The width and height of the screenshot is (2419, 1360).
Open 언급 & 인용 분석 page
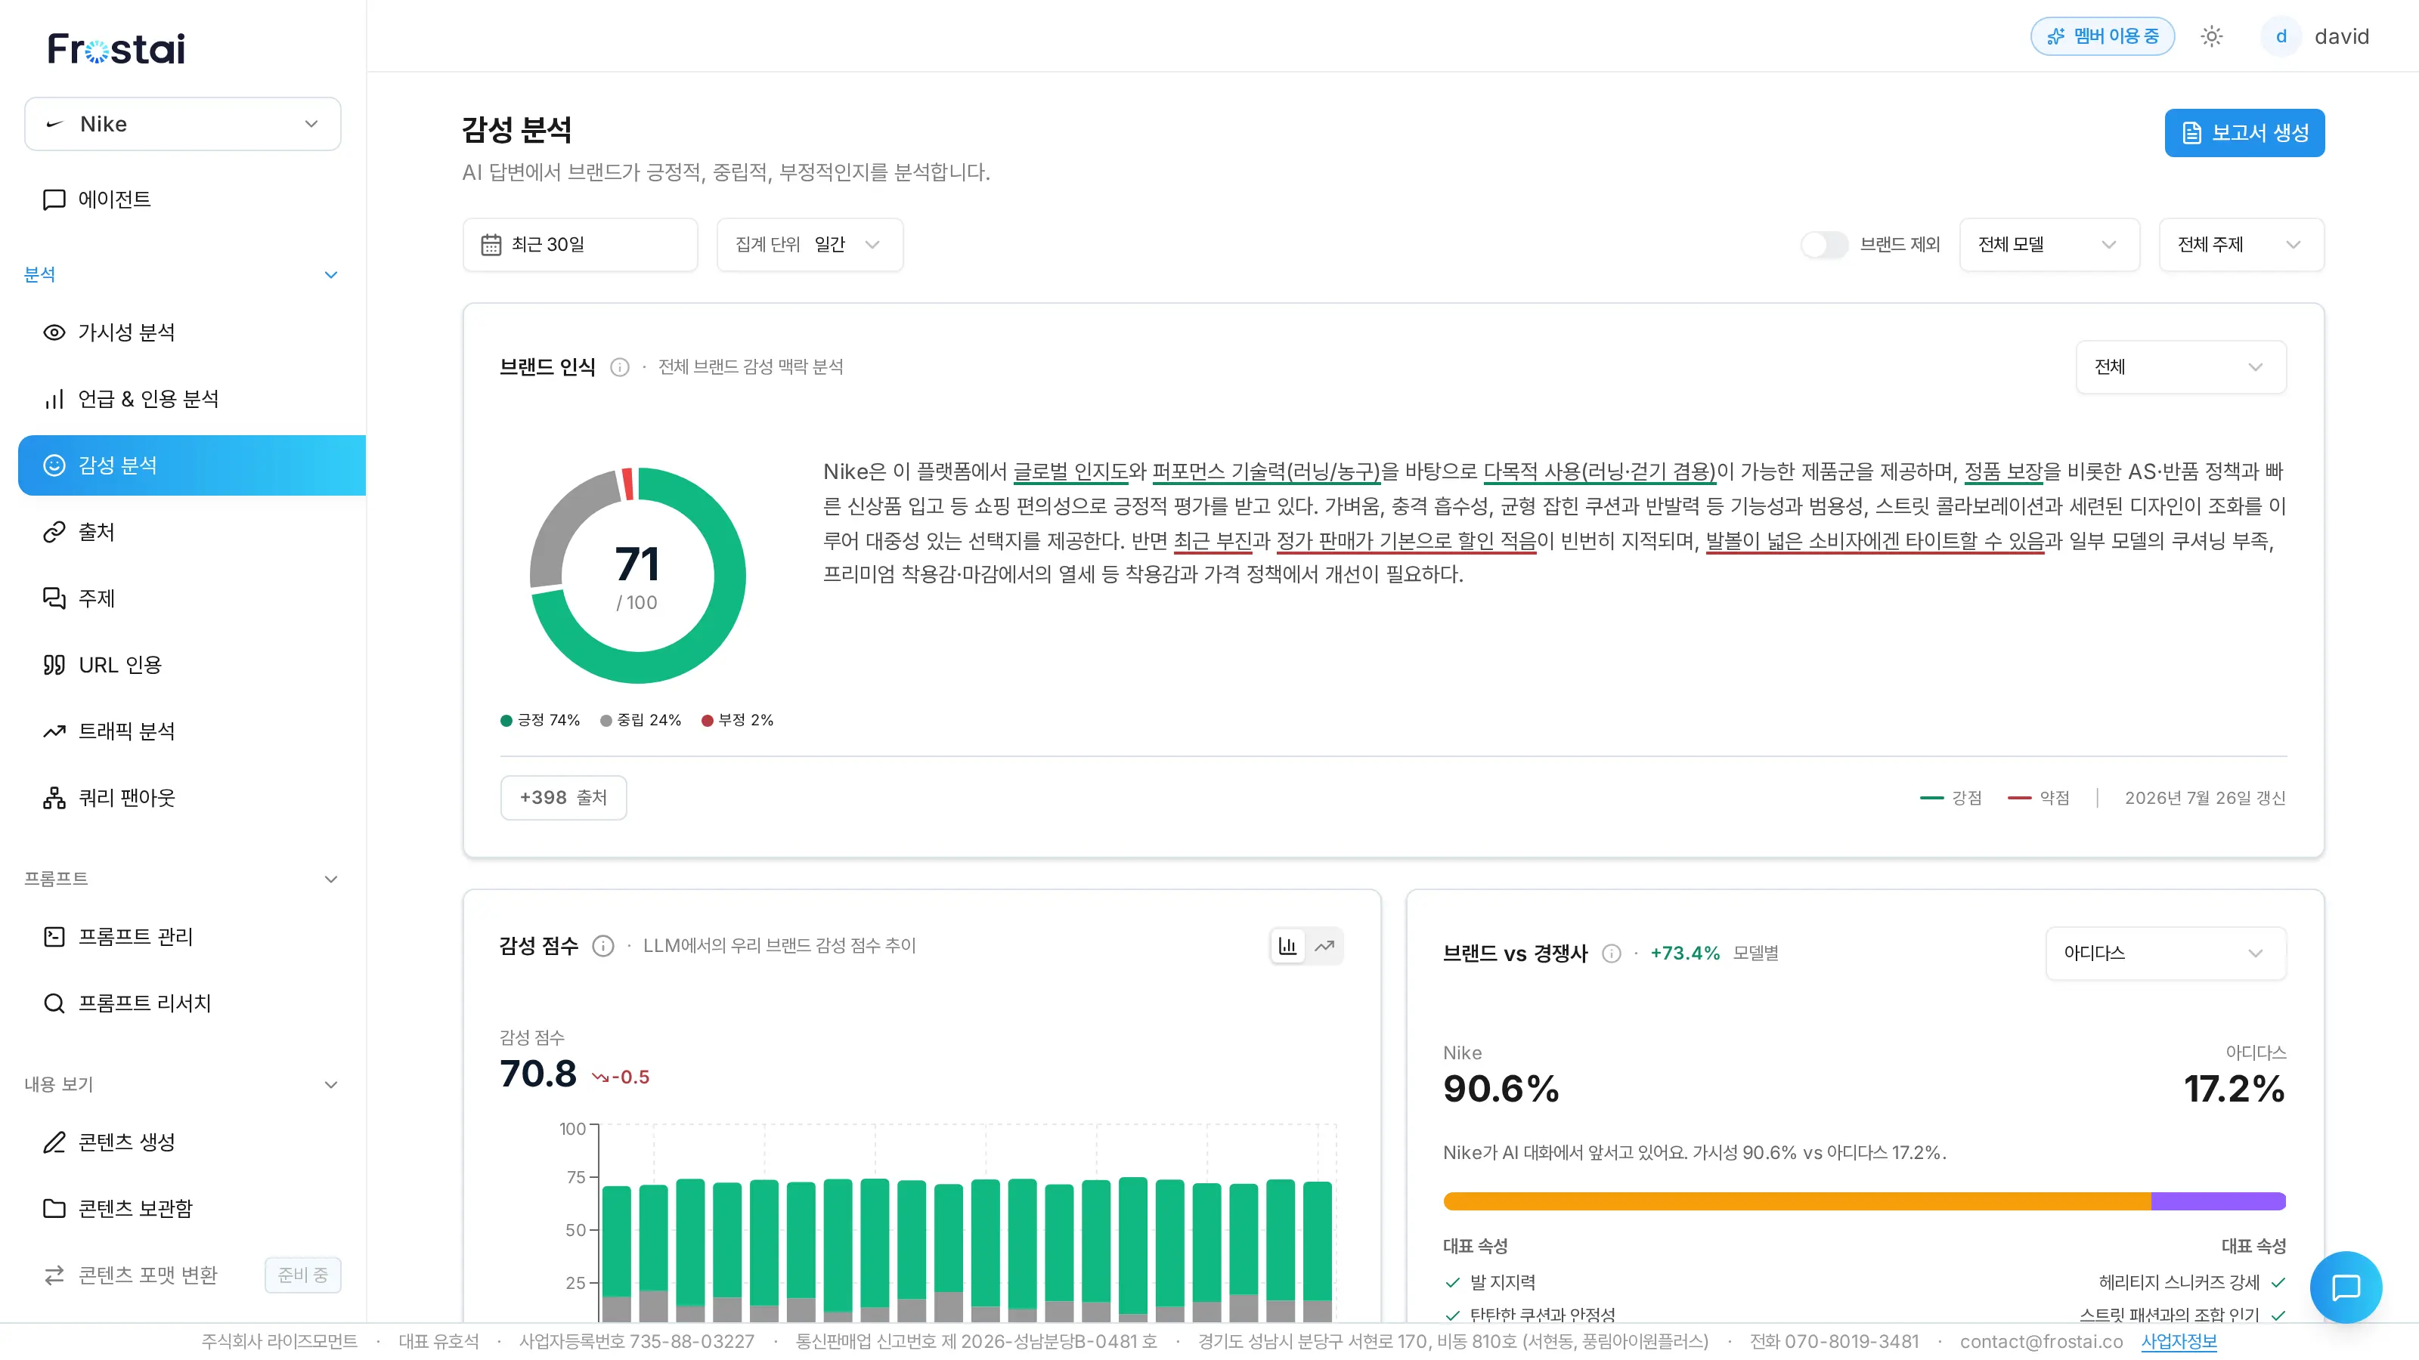pyautogui.click(x=183, y=399)
